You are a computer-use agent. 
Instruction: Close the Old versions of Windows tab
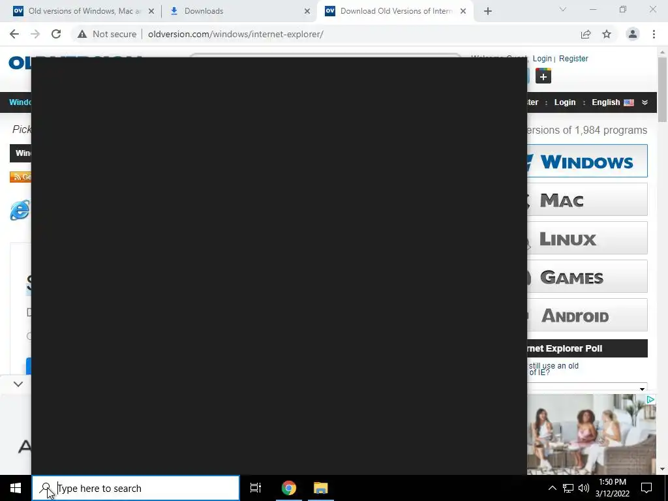151,11
